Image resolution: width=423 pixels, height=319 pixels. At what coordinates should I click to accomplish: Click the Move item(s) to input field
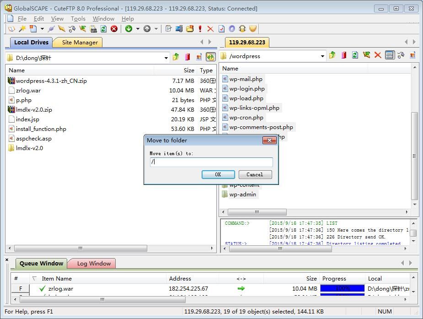tap(211, 162)
